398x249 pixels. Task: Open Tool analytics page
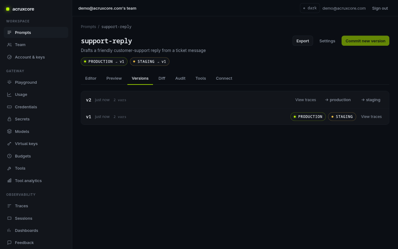click(x=36, y=181)
